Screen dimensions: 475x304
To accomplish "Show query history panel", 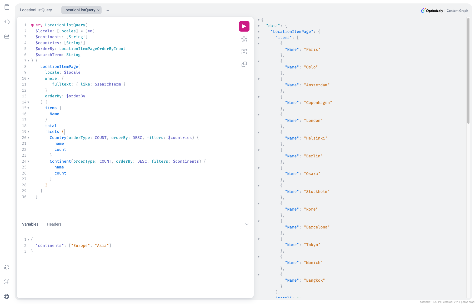I will [7, 22].
